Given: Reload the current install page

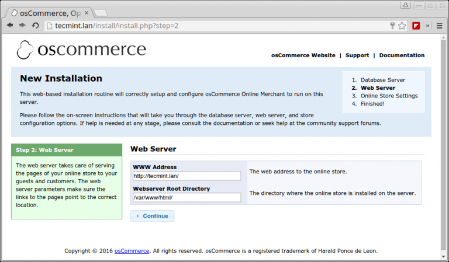Looking at the screenshot, I should (x=35, y=26).
